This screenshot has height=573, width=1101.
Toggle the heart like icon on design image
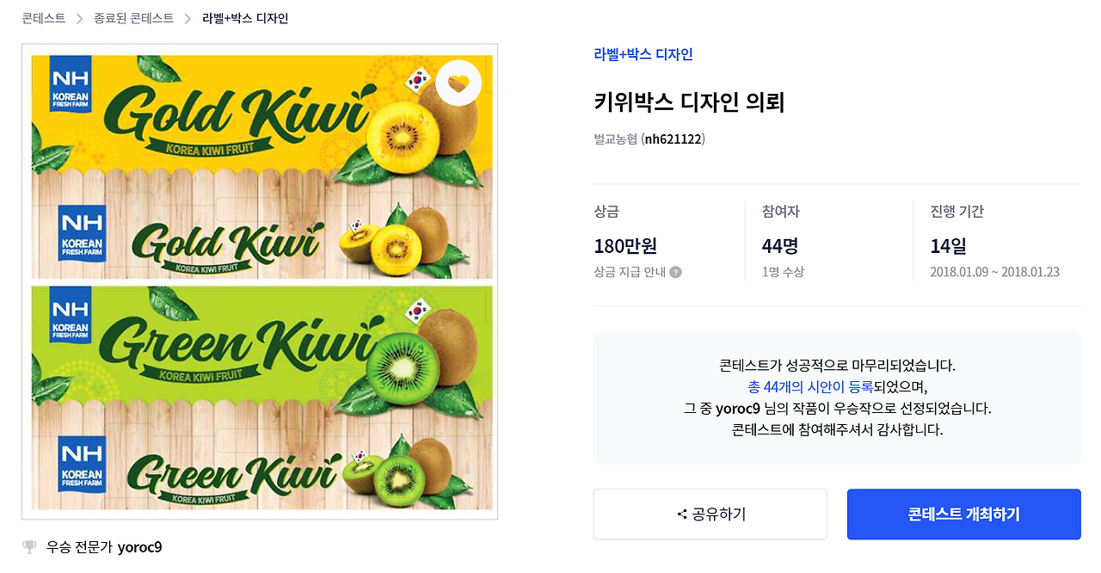click(x=458, y=83)
